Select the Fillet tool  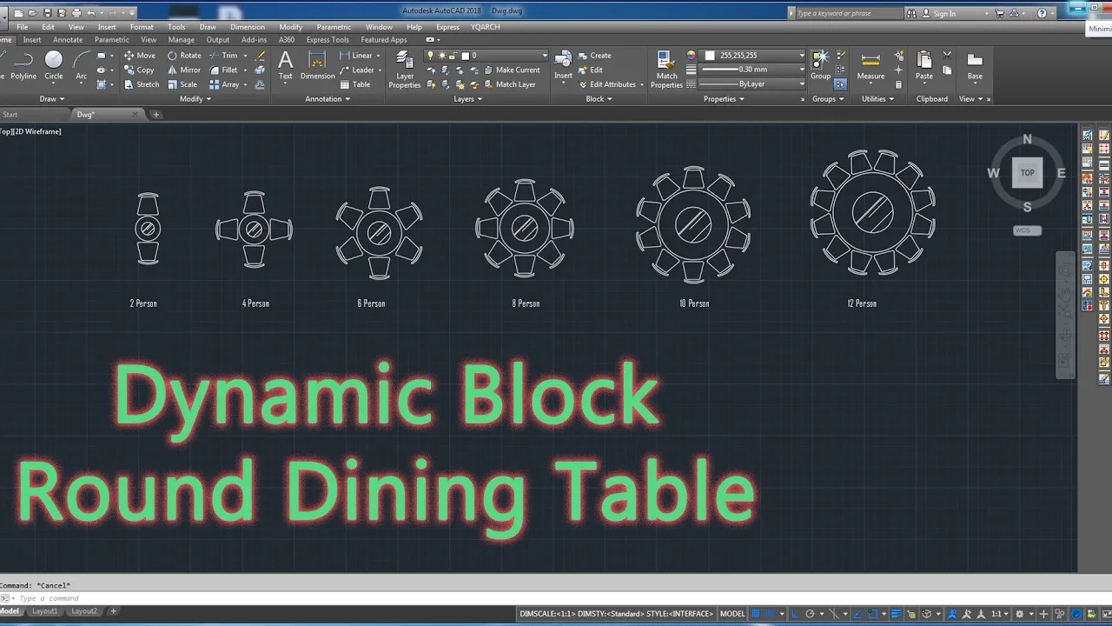(x=223, y=70)
